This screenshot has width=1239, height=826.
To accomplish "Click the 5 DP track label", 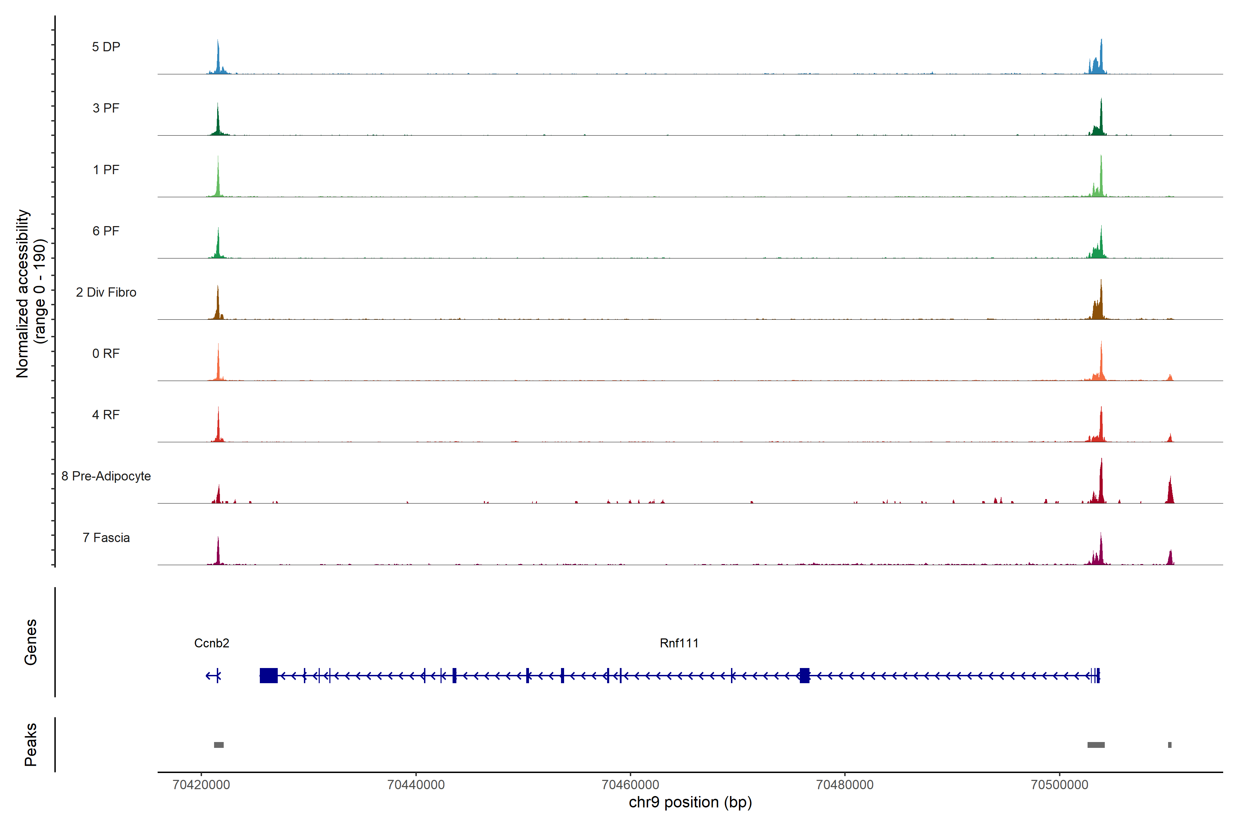I will 106,47.
